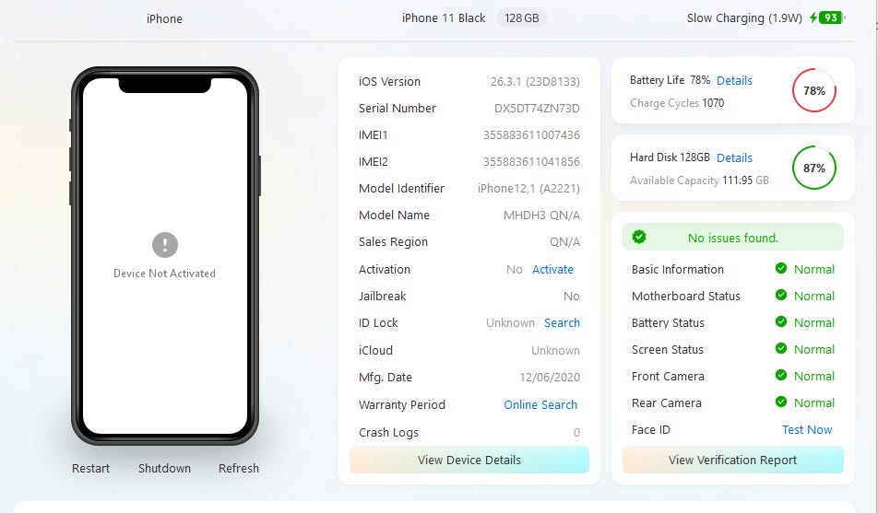Click IMEI2 value 355883611041856
This screenshot has width=878, height=513.
point(531,162)
